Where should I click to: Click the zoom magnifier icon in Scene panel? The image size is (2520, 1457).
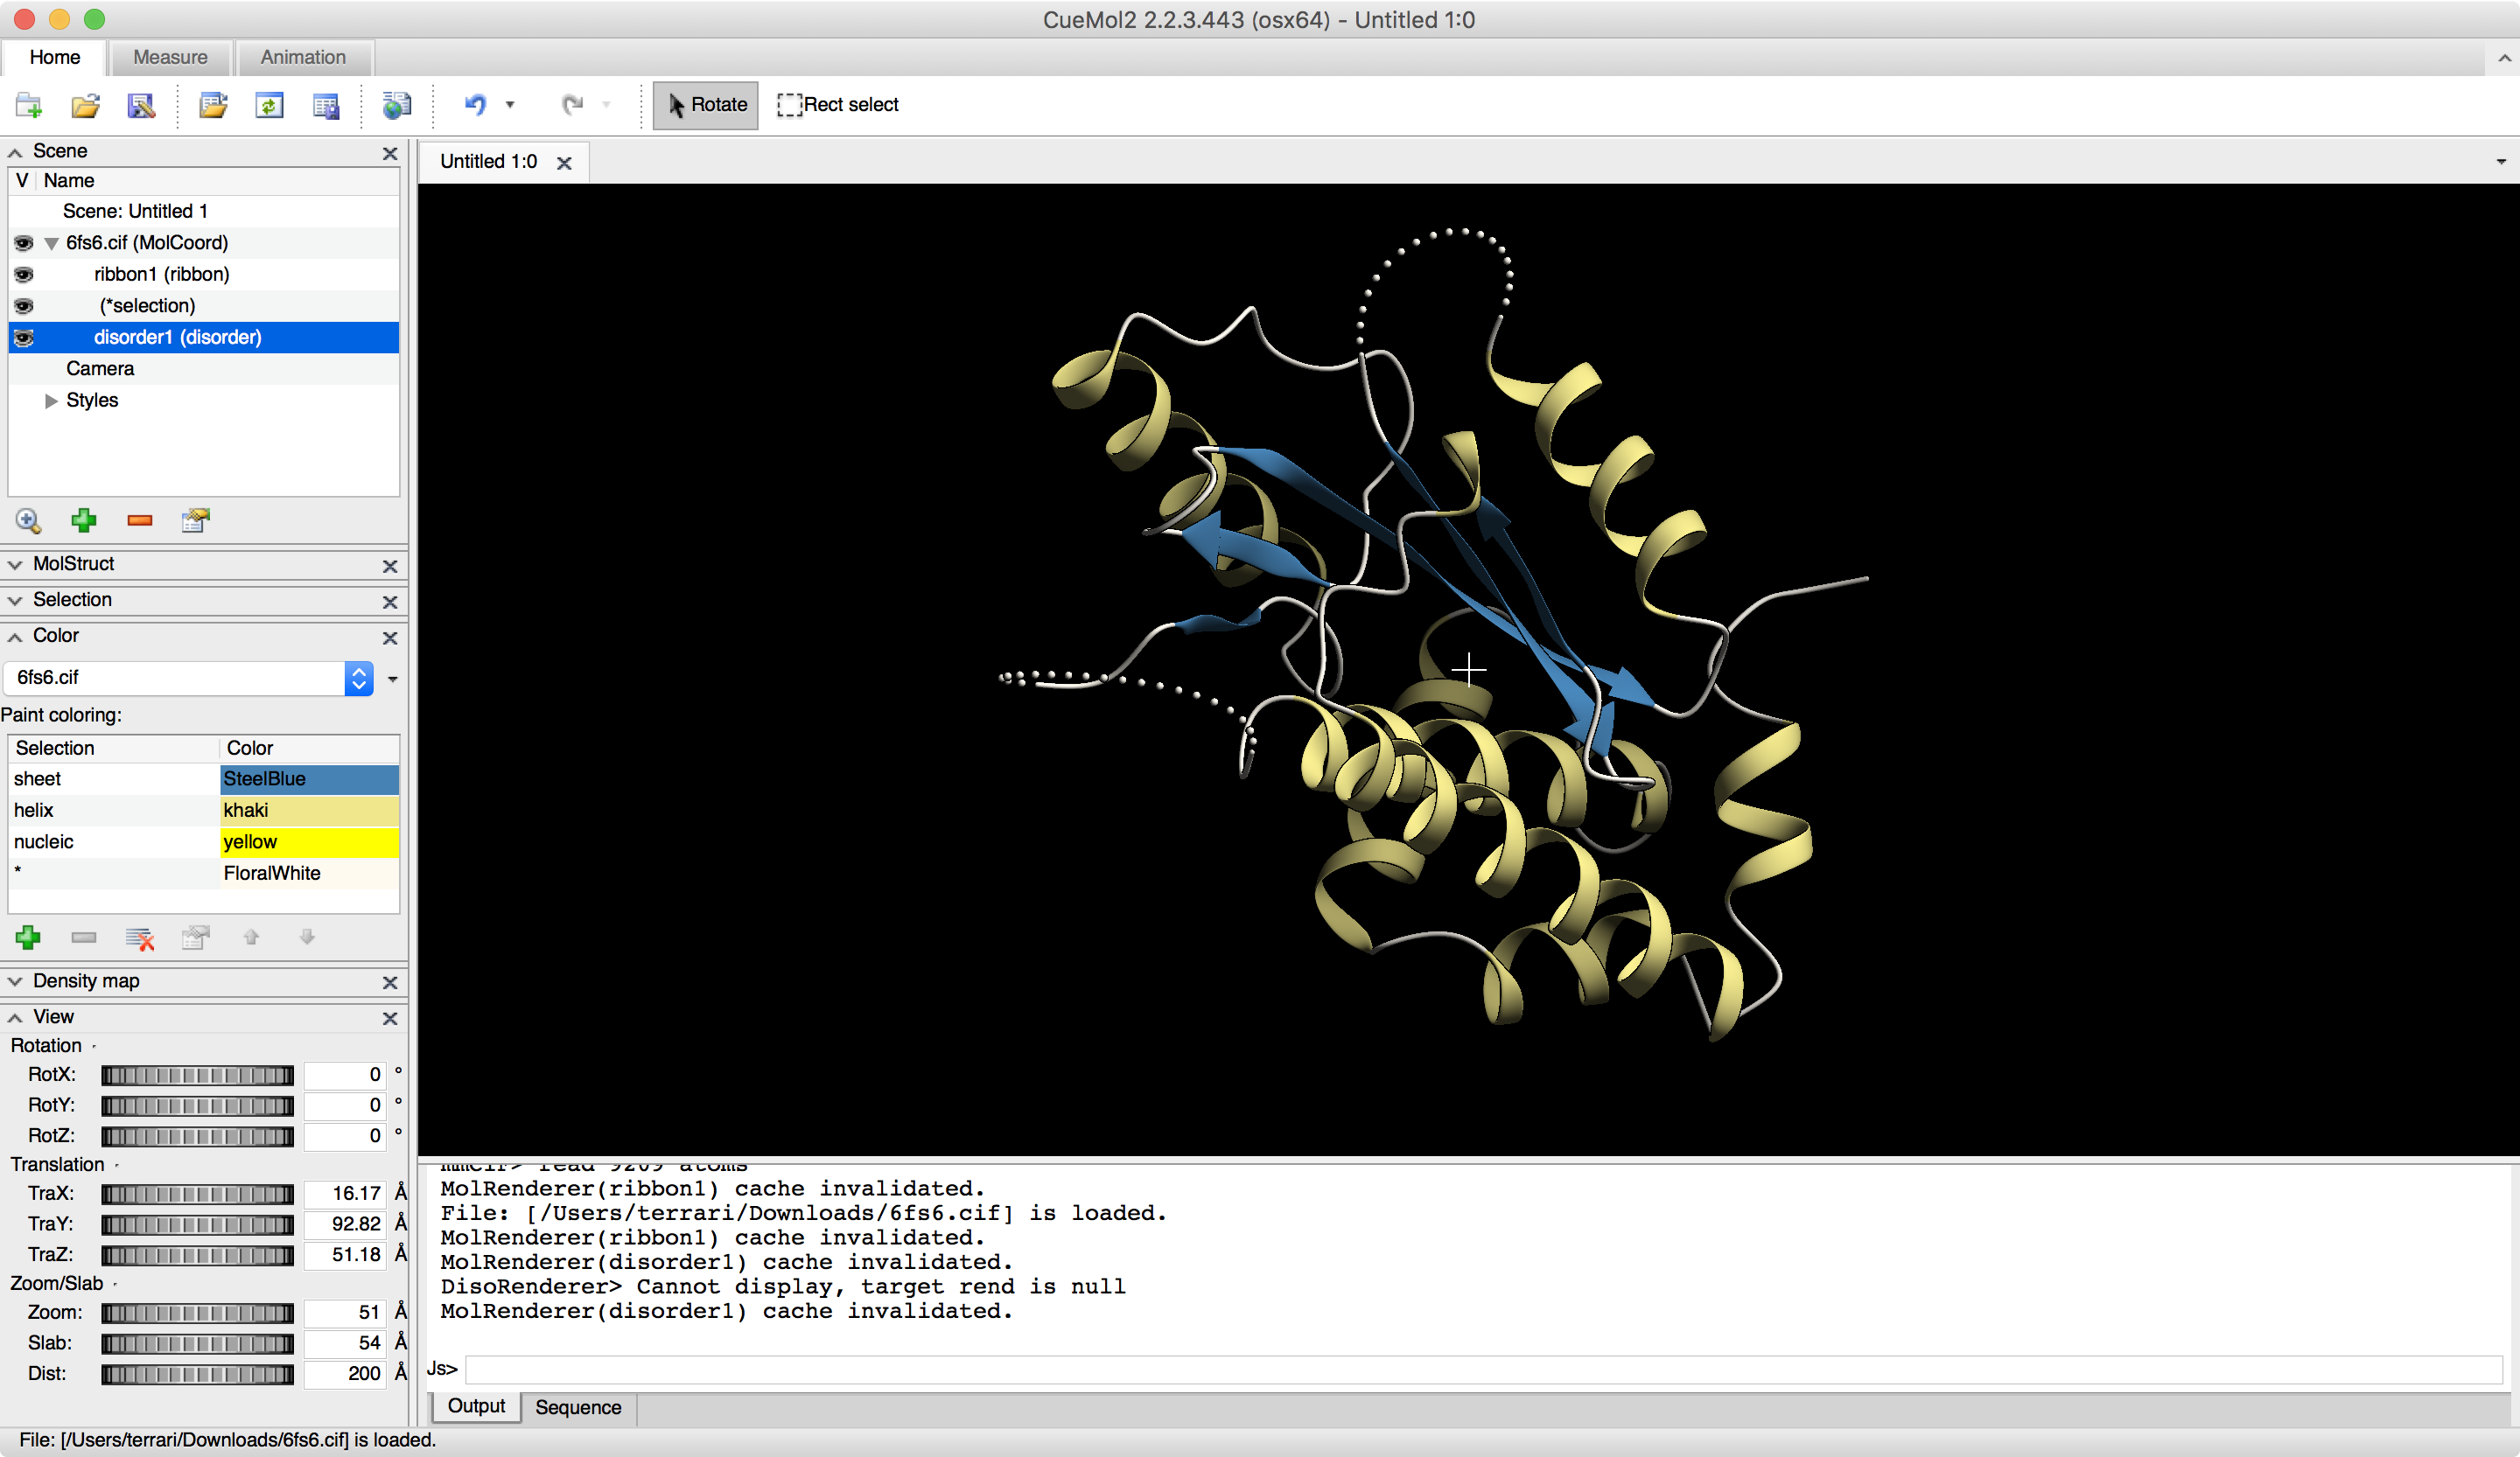pyautogui.click(x=28, y=520)
